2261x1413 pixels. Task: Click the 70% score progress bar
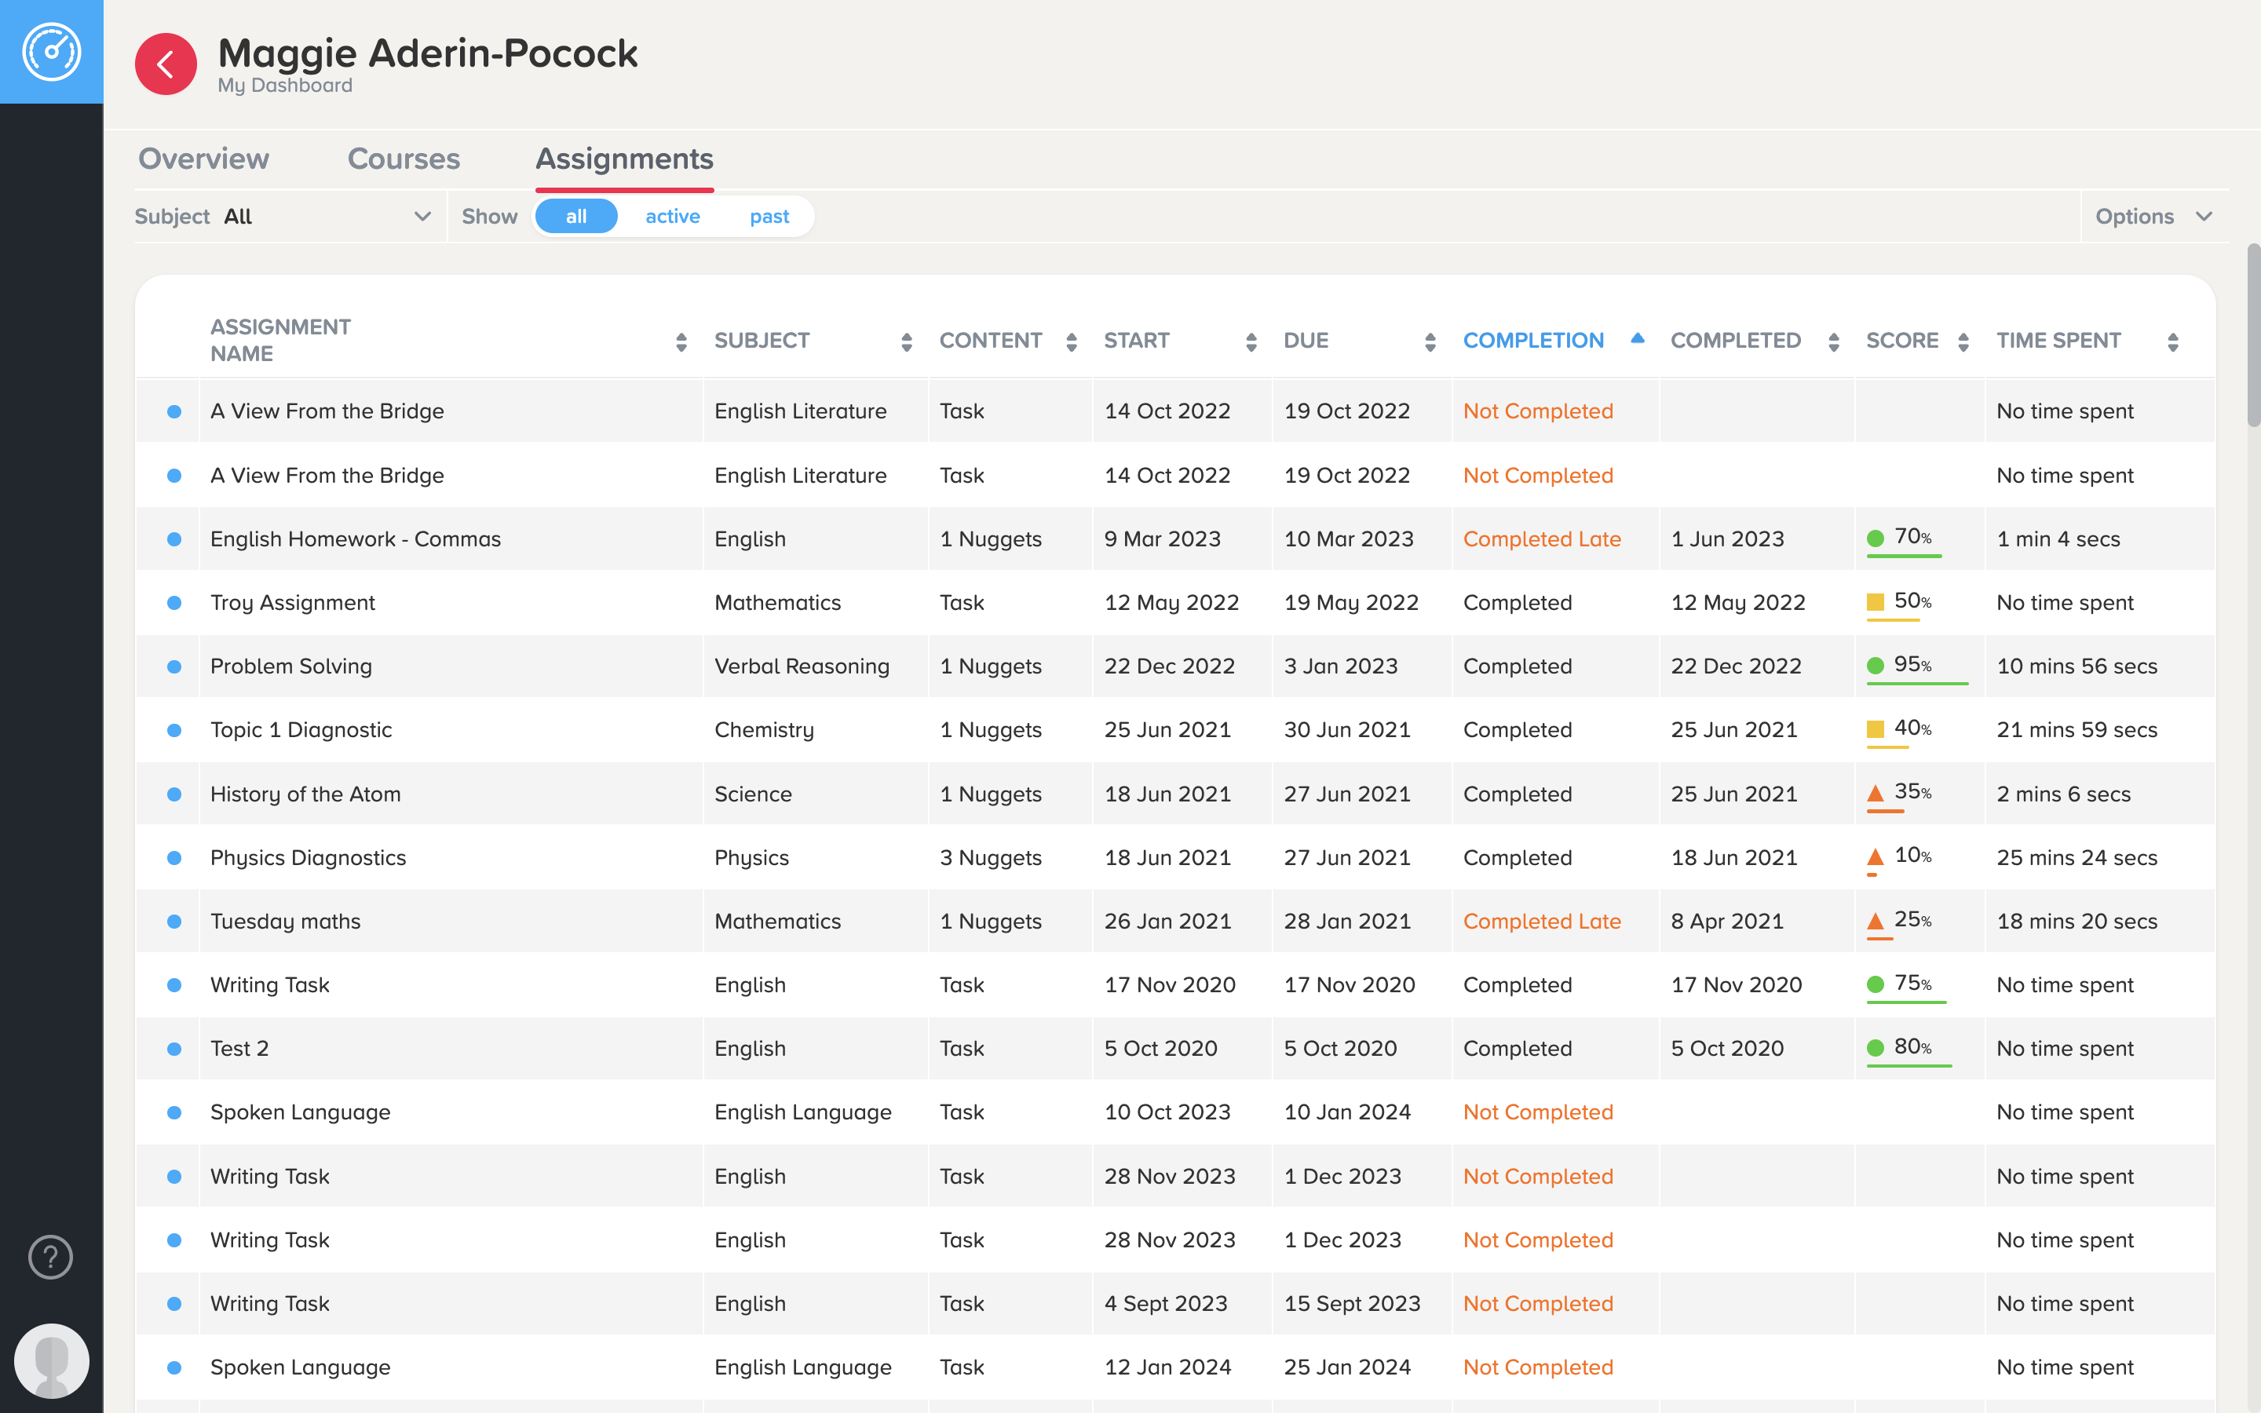tap(1904, 557)
